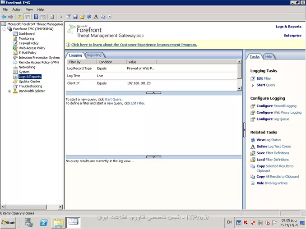Click console tree horizontal scrollbar right arrow
This screenshot has height=229, width=306.
[x=60, y=206]
